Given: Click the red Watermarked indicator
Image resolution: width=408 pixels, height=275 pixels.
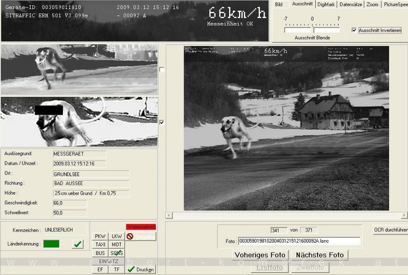Looking at the screenshot, I should tap(141, 227).
